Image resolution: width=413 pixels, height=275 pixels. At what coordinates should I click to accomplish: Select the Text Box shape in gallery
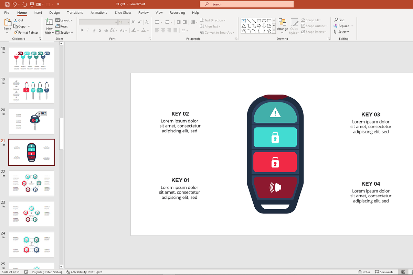(x=244, y=20)
